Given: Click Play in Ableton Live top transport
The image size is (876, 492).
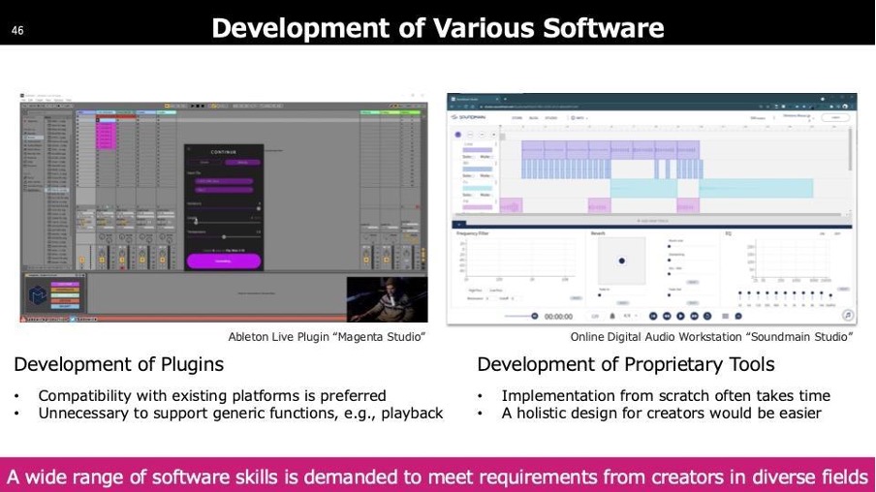Looking at the screenshot, I should click(x=193, y=106).
